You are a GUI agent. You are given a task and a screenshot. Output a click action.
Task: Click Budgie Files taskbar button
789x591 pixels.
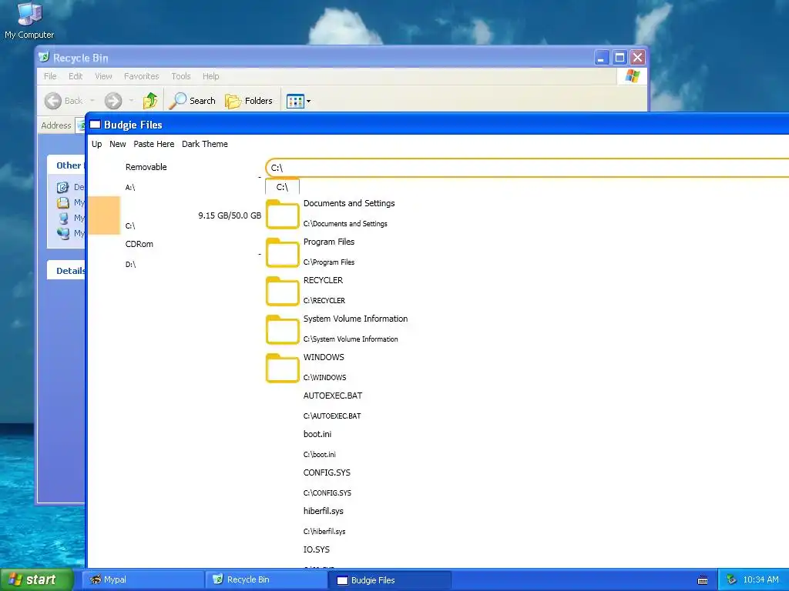point(389,580)
